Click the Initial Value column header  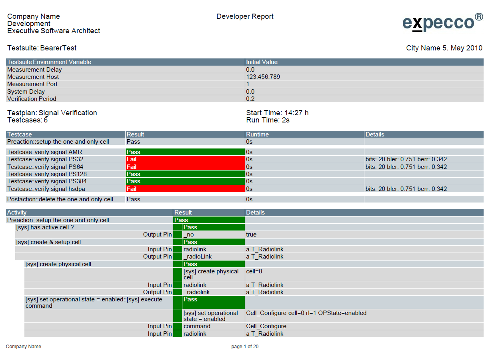[x=262, y=62]
